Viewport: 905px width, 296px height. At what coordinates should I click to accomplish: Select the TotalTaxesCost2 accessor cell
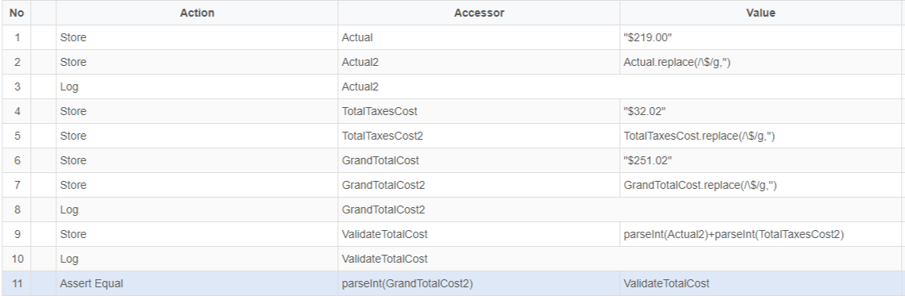(479, 136)
